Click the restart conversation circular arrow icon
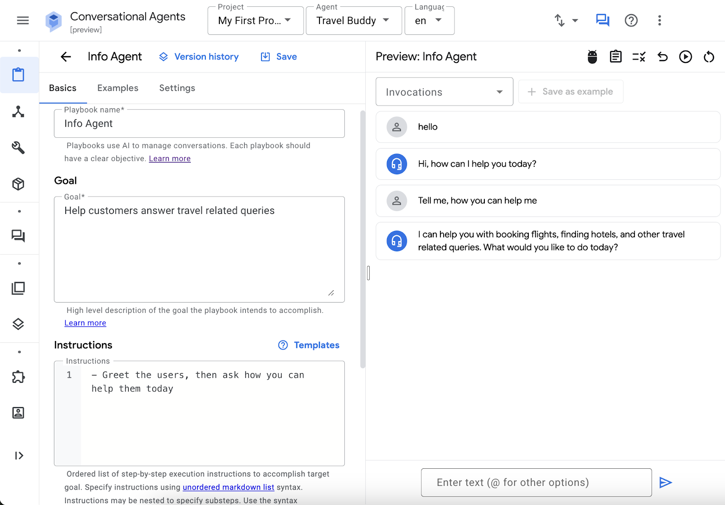Viewport: 725px width, 505px height. tap(709, 57)
